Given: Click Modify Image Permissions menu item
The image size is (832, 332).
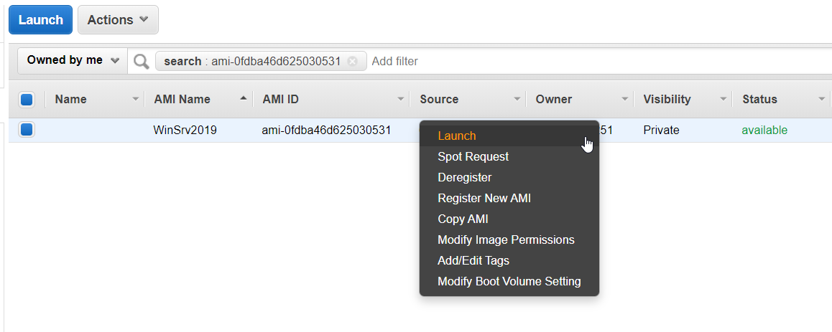Looking at the screenshot, I should pyautogui.click(x=506, y=239).
